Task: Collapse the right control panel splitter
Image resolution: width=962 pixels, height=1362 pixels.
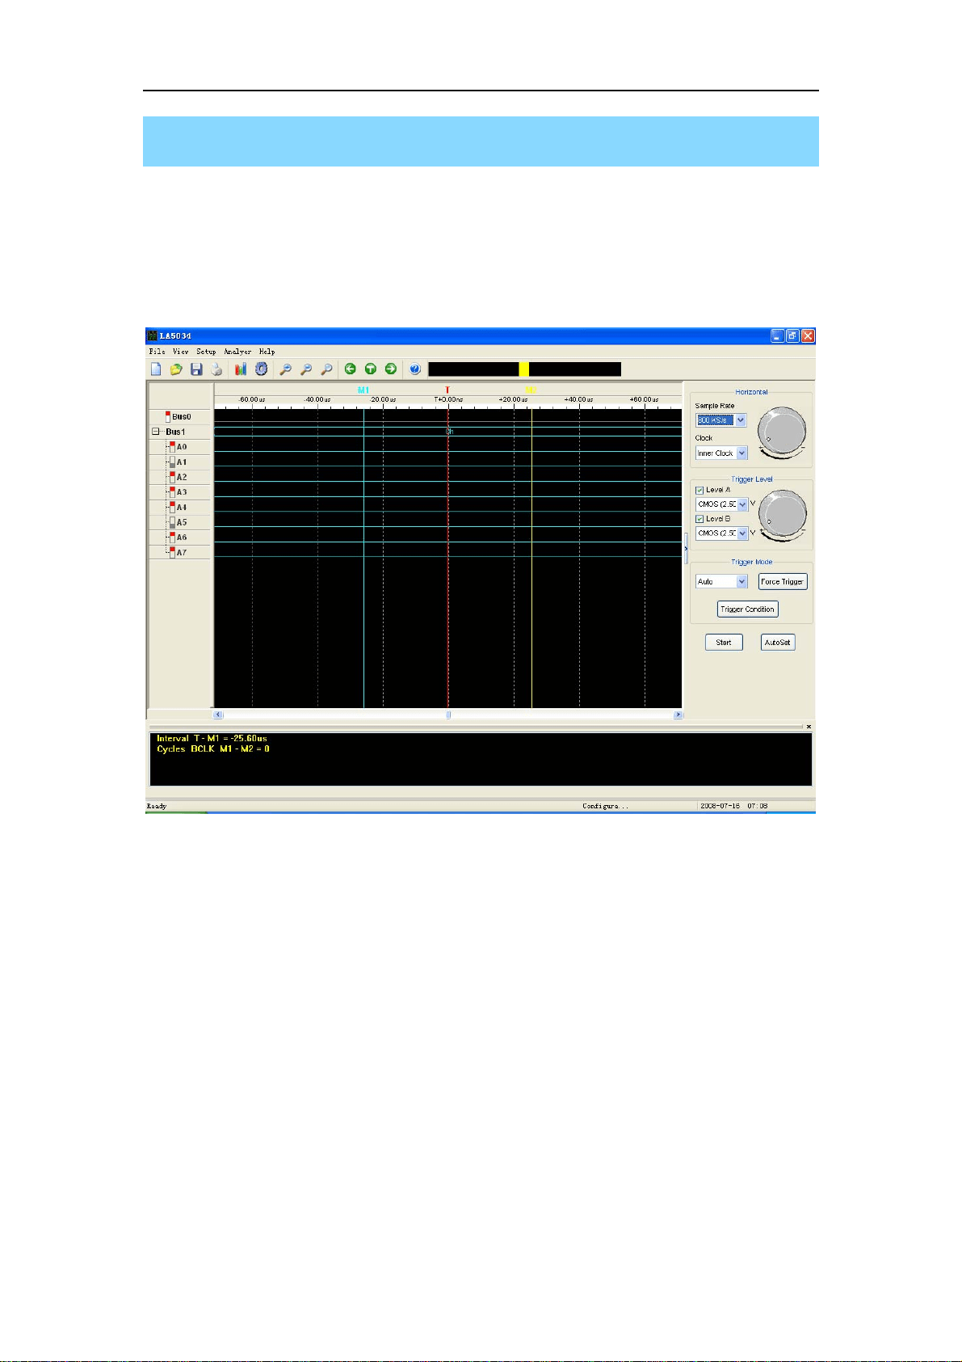Action: click(686, 549)
